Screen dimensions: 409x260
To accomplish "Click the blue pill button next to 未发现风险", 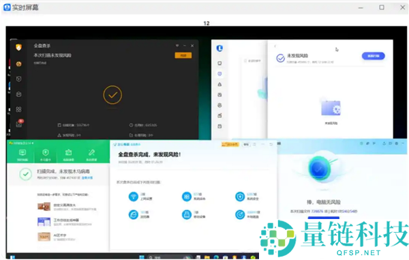I will click(374, 56).
